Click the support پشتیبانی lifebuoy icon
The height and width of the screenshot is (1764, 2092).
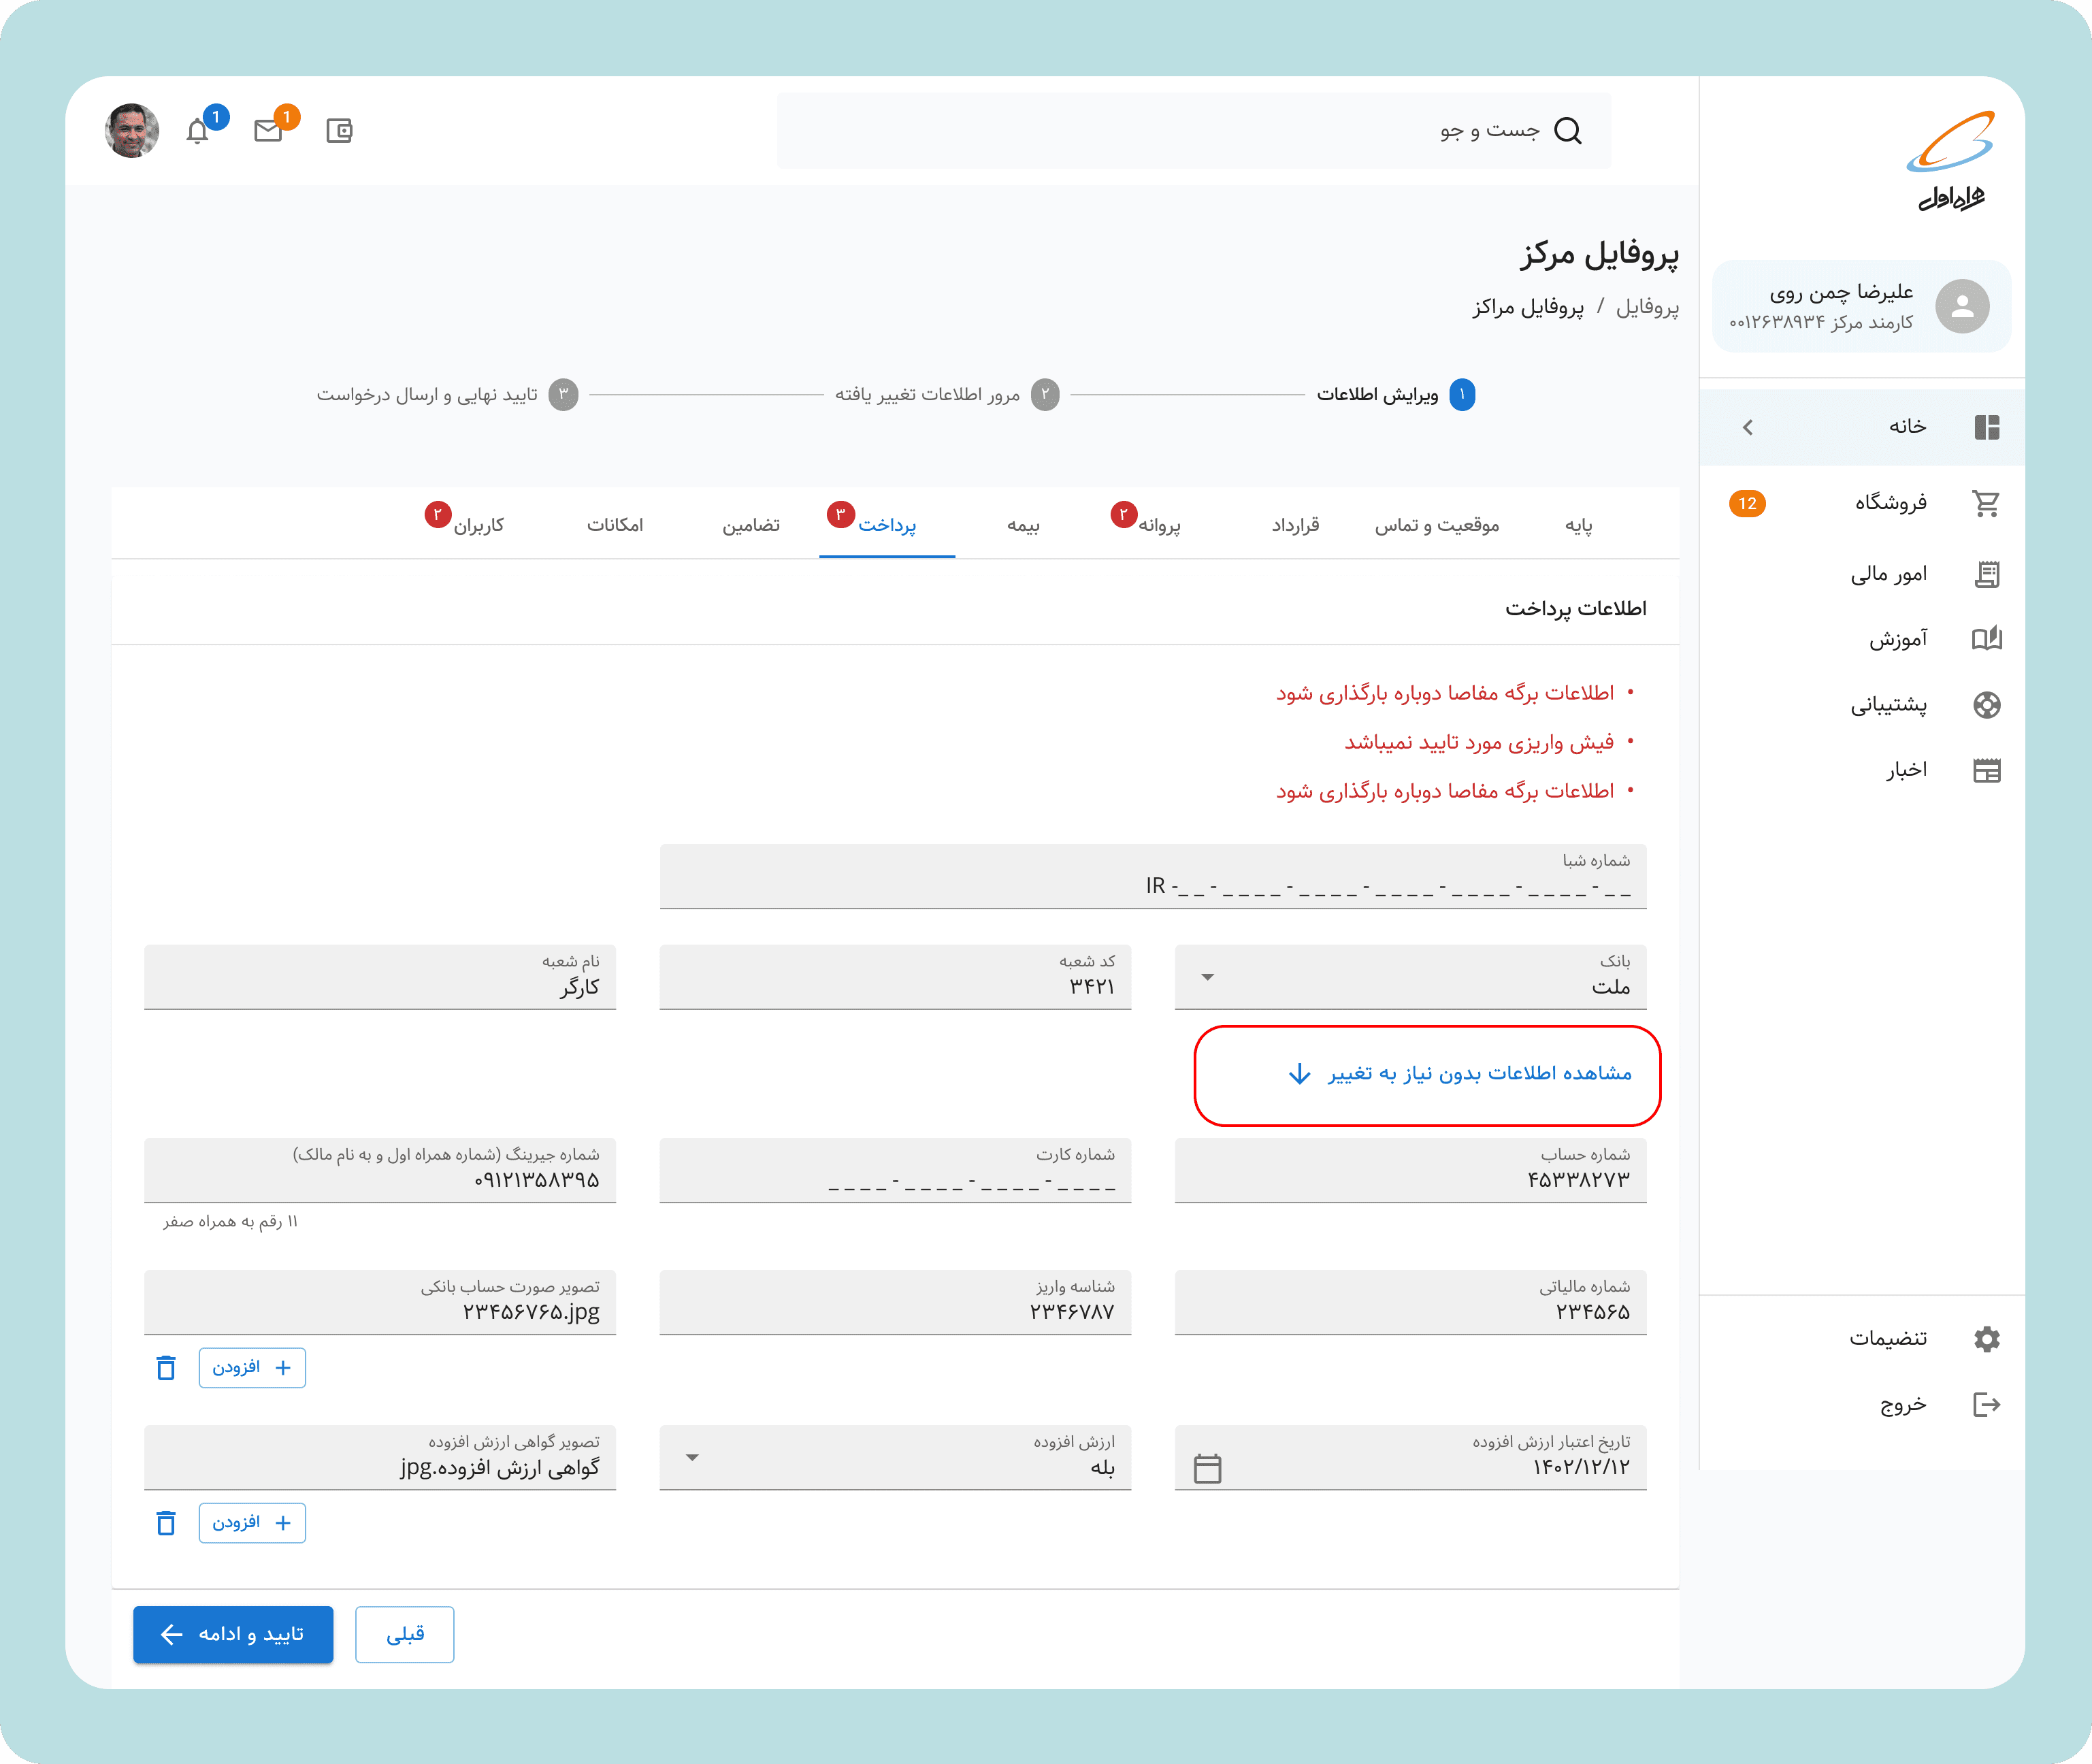(x=1986, y=705)
